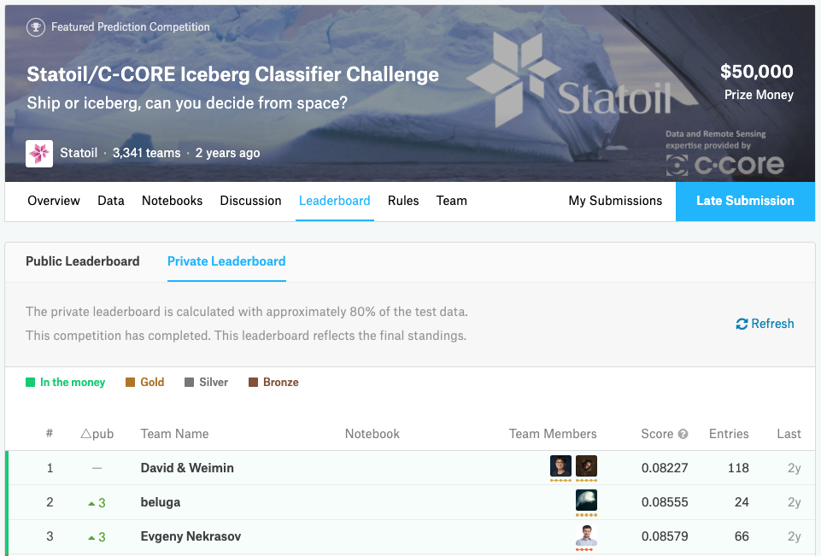Open beluga team member avatar
Screen dimensions: 821x556
click(x=586, y=500)
